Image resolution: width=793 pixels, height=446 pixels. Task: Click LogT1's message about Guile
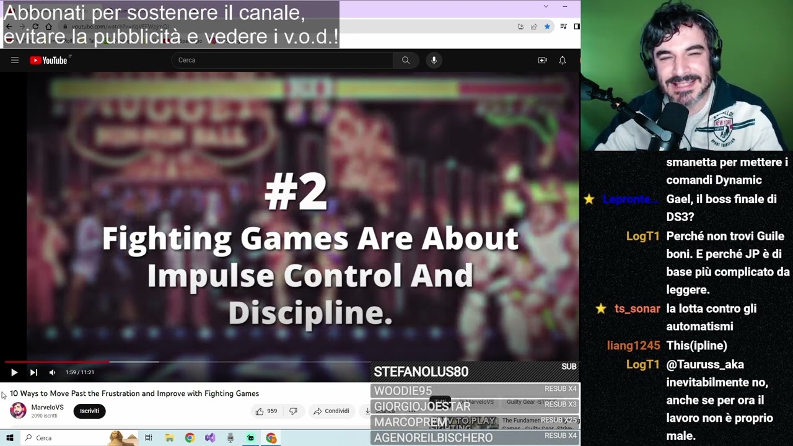coord(728,263)
